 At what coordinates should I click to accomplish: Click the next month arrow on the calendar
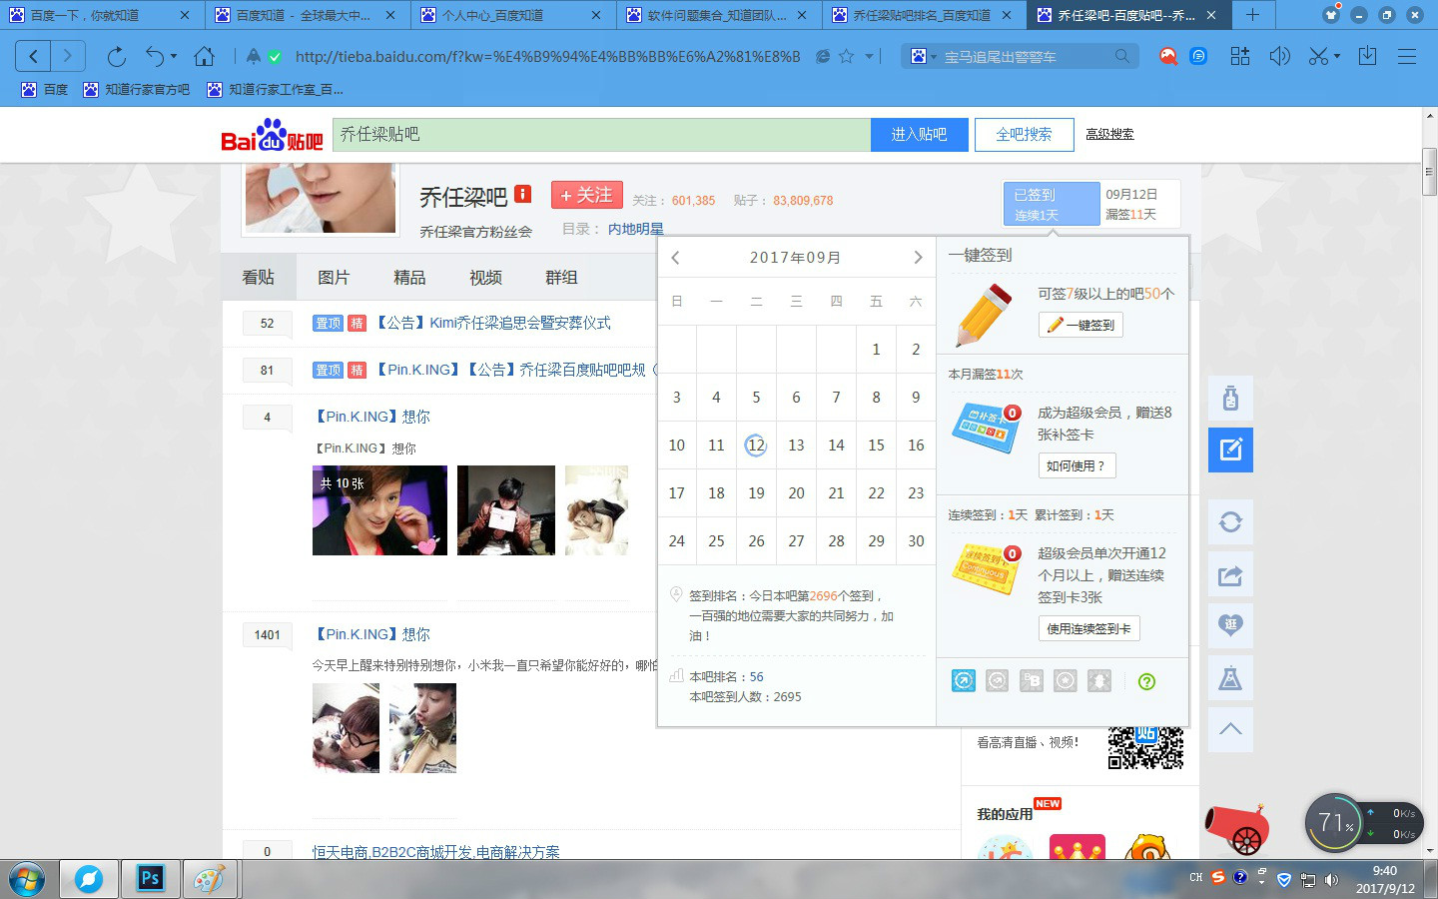(x=918, y=257)
